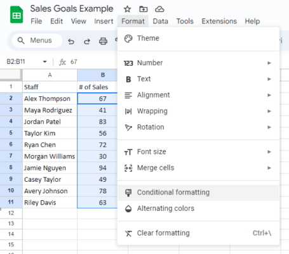Click the select-all corner box
This screenshot has width=289, height=254.
pos(11,75)
